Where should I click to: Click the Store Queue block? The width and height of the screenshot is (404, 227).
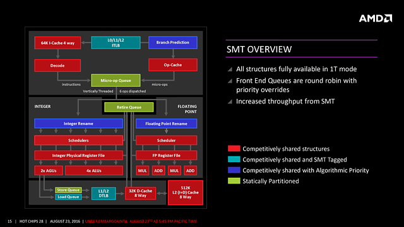(68, 190)
